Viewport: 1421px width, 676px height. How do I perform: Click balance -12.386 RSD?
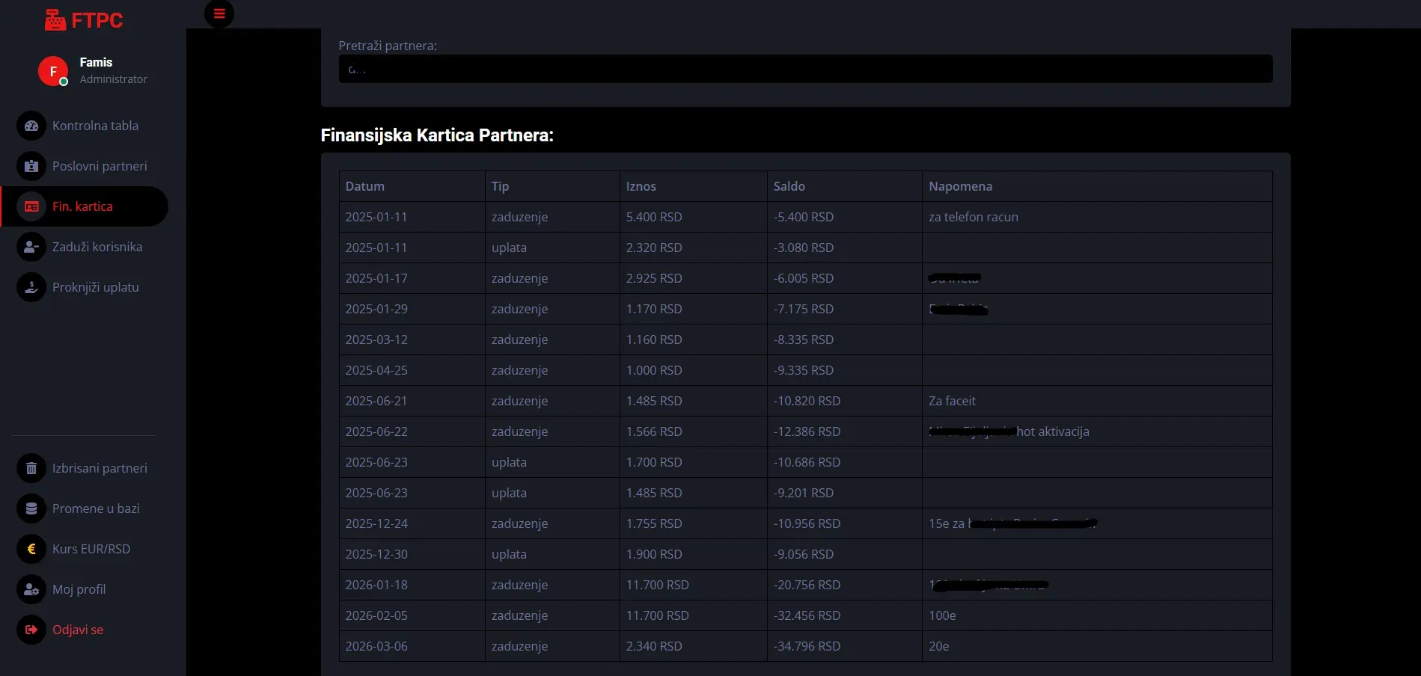(x=807, y=431)
